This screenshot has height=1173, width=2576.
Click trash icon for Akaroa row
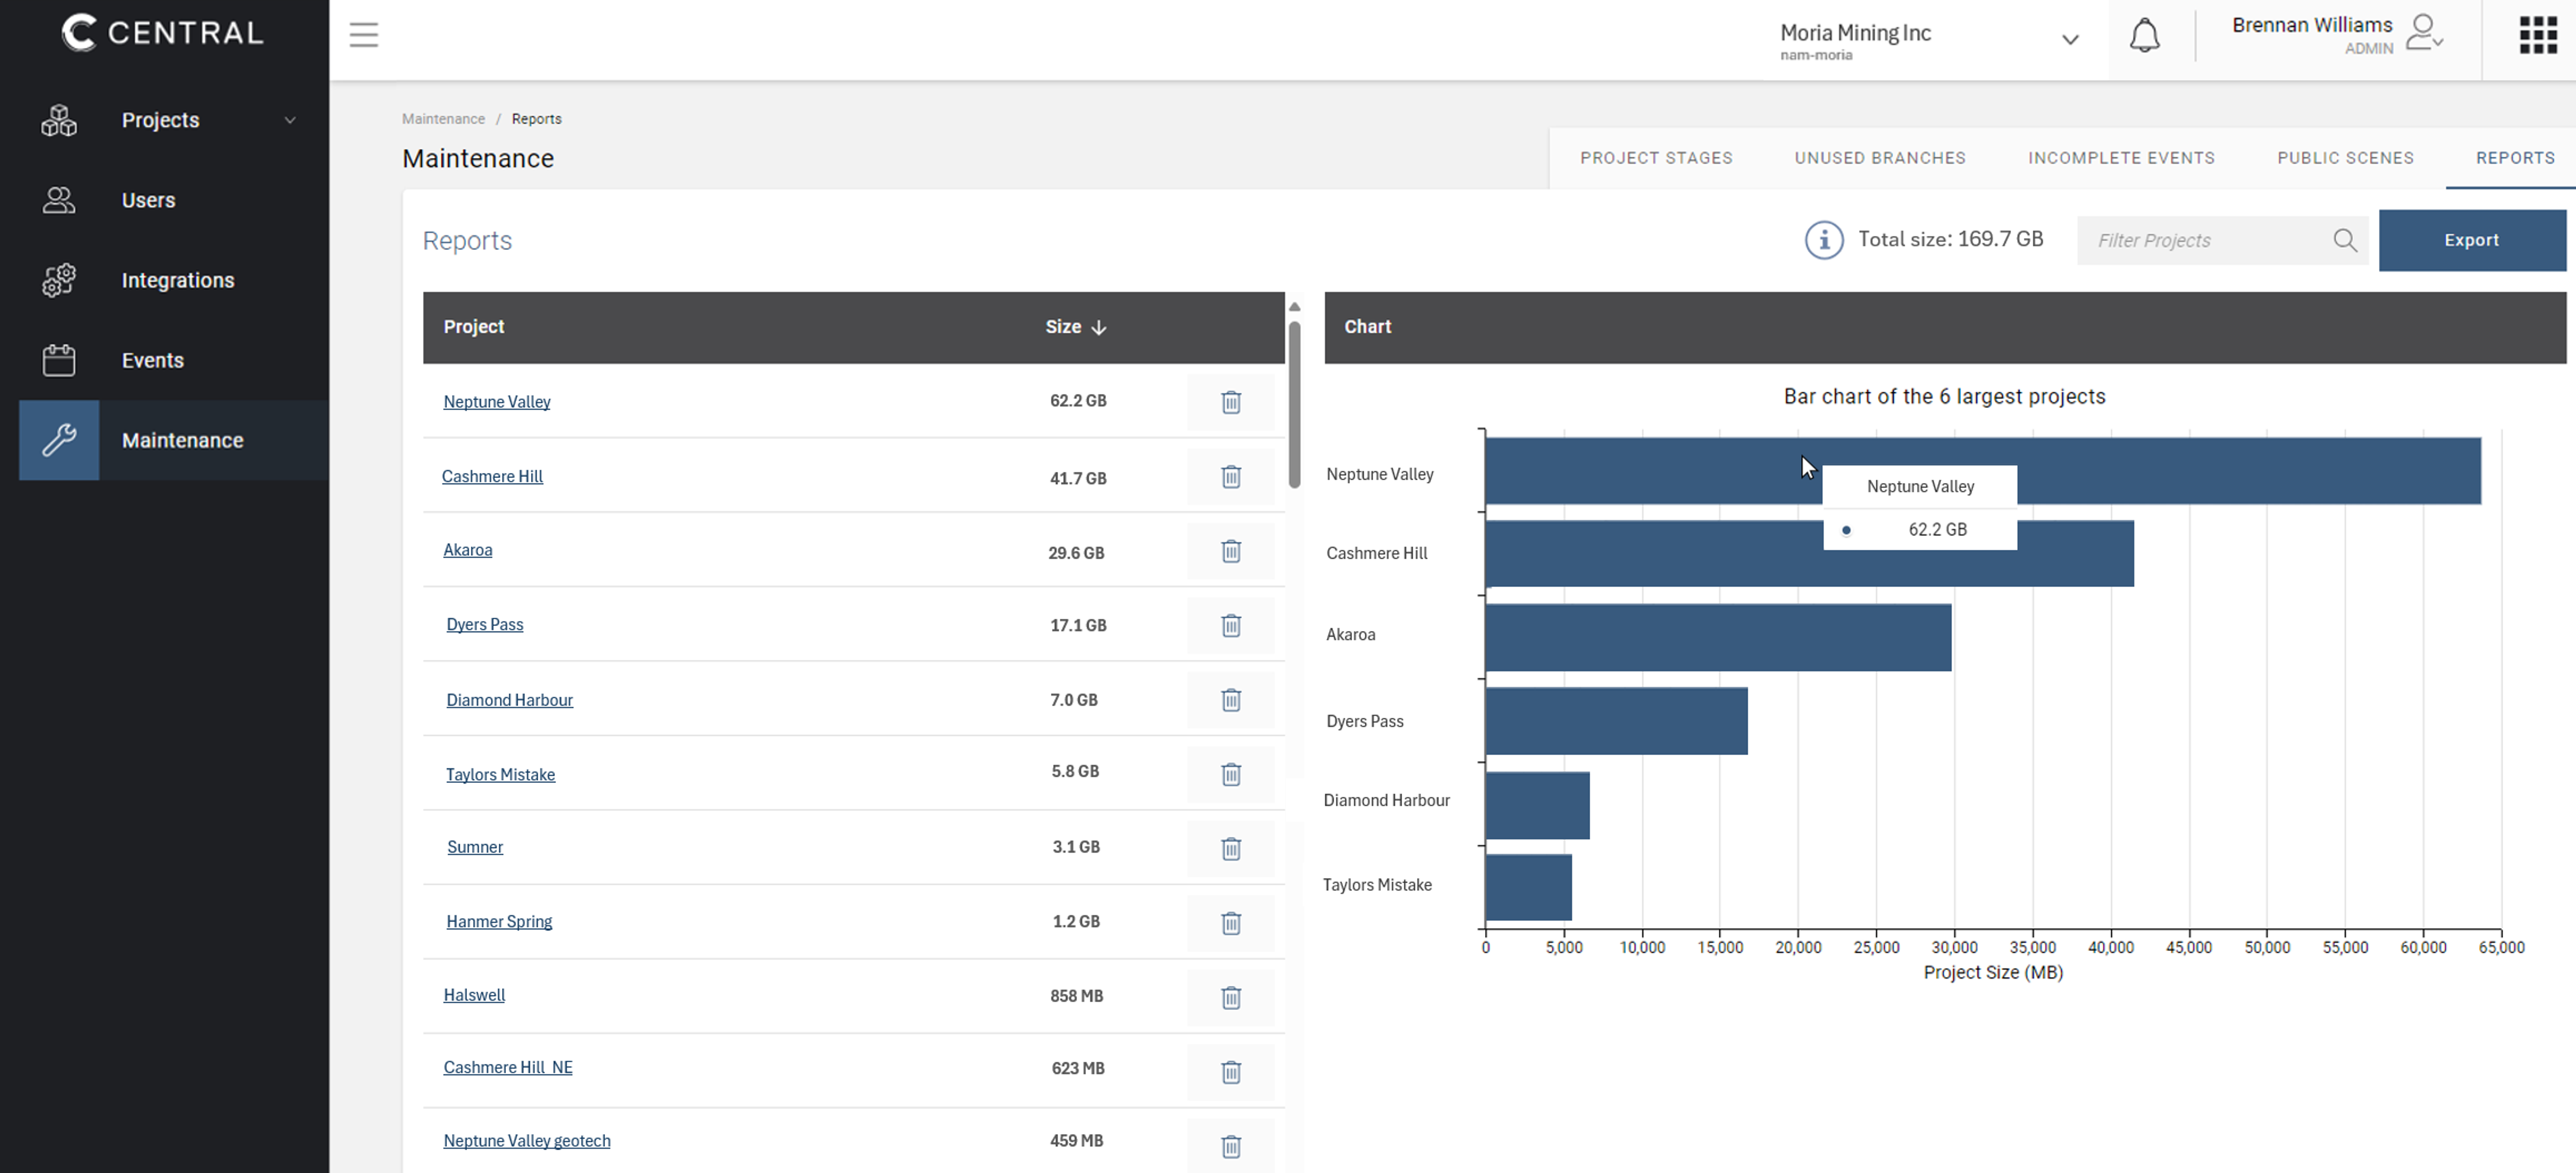(1230, 551)
